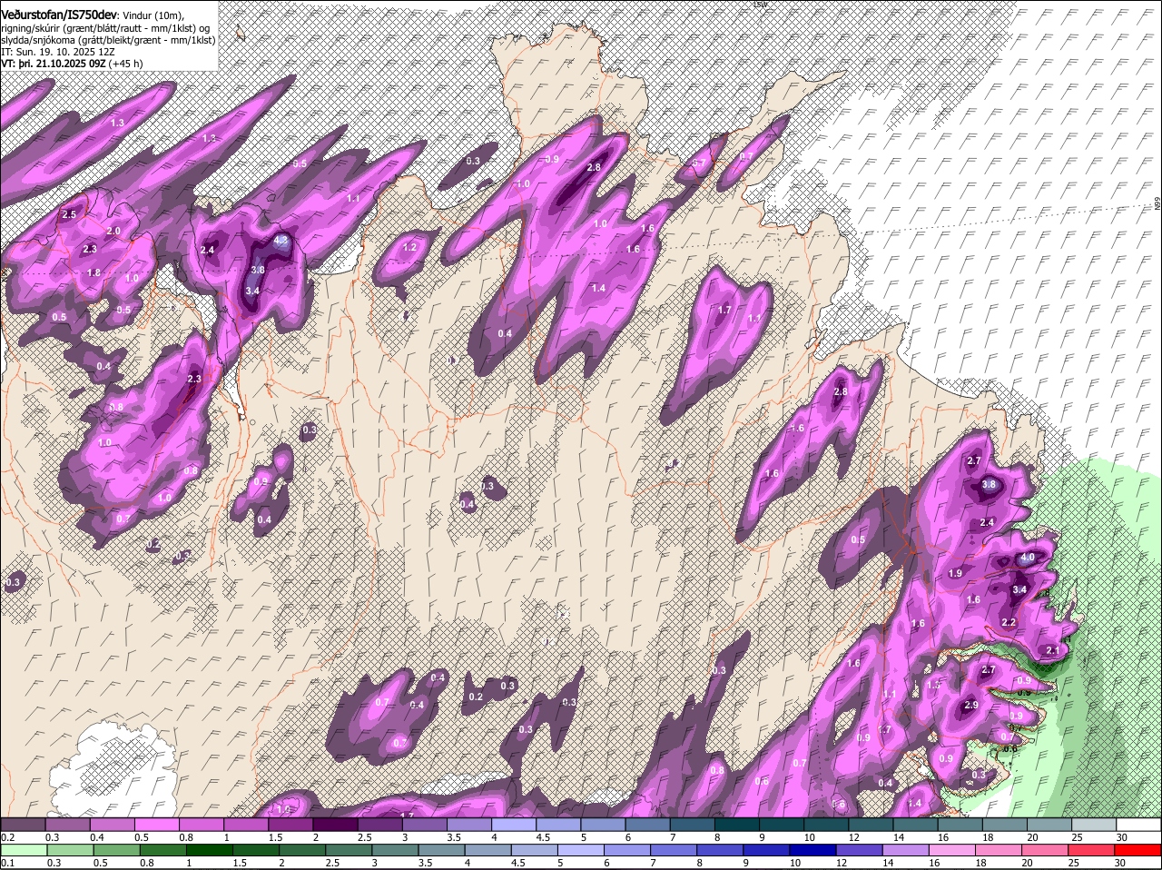Click the '14' label under the lower legend row
Viewport: 1162px width, 870px height.
(x=887, y=863)
